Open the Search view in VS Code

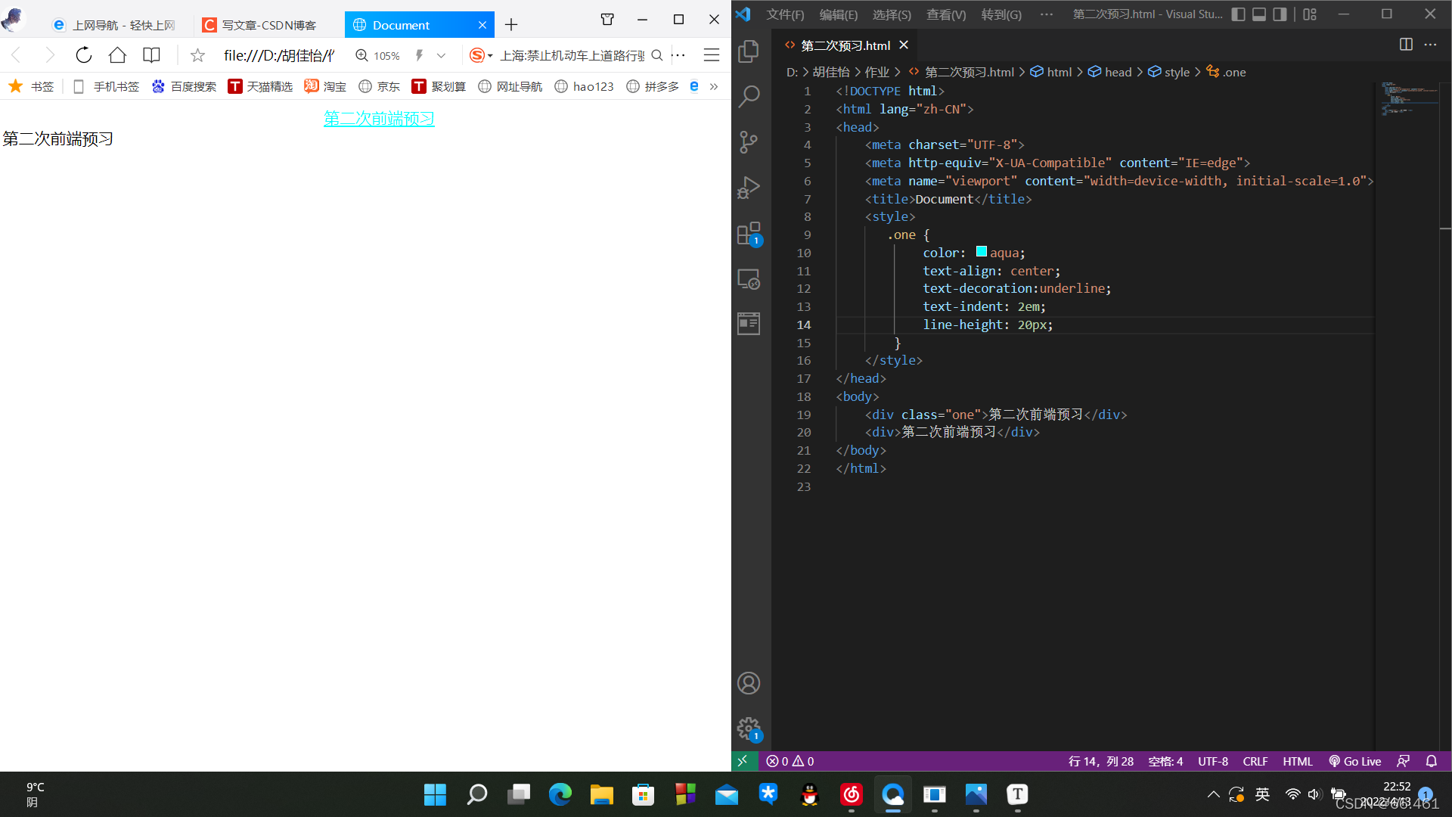tap(749, 96)
